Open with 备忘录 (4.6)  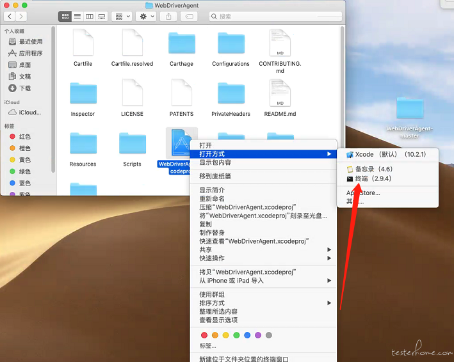[x=387, y=169]
